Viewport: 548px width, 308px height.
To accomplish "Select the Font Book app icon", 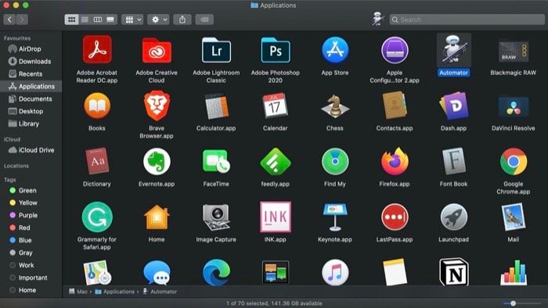I will pyautogui.click(x=453, y=161).
